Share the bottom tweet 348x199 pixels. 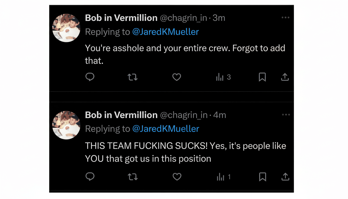pos(285,177)
